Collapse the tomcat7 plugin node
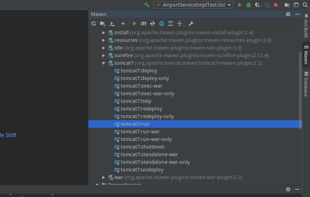The height and width of the screenshot is (197, 310). tap(103, 63)
